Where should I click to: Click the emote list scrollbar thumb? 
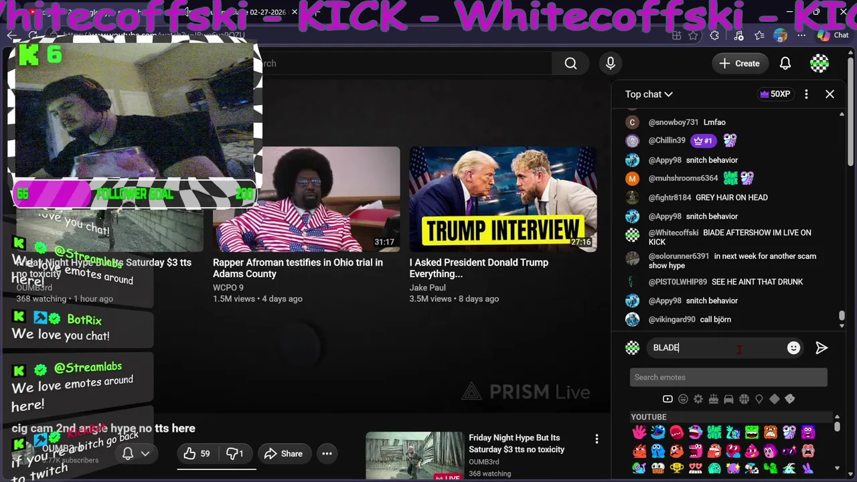(x=837, y=426)
